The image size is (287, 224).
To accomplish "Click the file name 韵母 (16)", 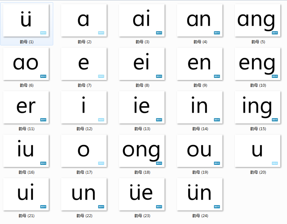I will 27,172.
